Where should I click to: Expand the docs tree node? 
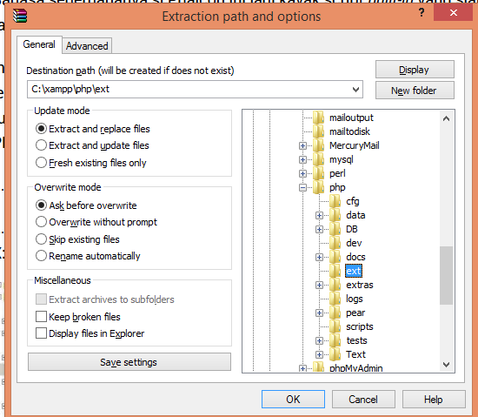319,258
